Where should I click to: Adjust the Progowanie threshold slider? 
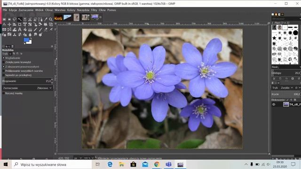pyautogui.click(x=27, y=81)
